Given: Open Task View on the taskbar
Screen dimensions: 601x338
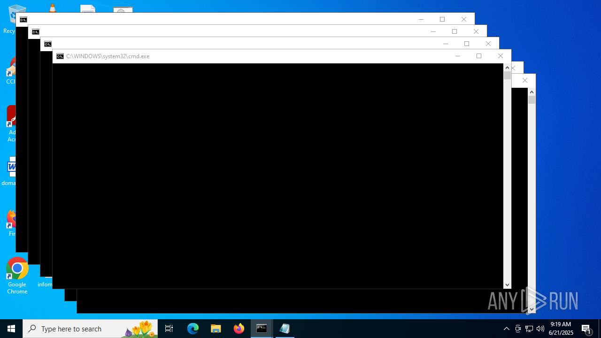Looking at the screenshot, I should coord(169,329).
